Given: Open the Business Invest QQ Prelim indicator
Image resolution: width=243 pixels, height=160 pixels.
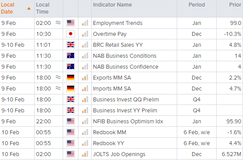Looking at the screenshot, I should click(126, 100).
